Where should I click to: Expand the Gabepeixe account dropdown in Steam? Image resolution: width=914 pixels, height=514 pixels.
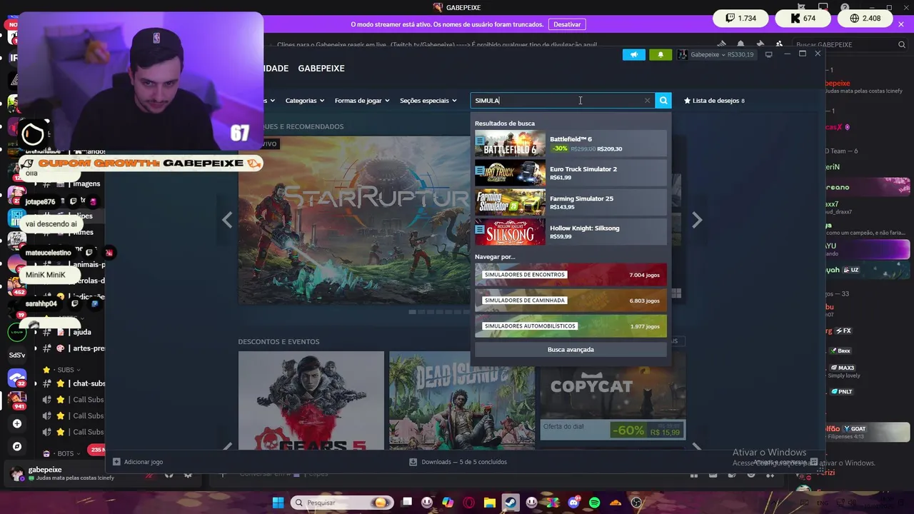[715, 54]
